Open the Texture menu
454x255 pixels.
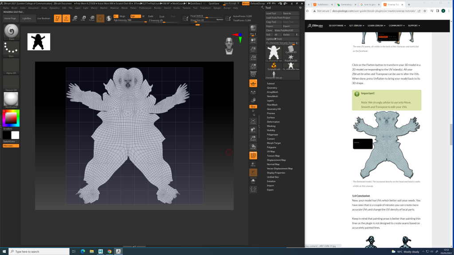click(x=186, y=8)
